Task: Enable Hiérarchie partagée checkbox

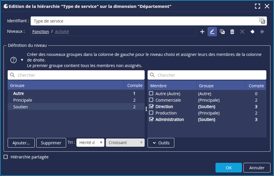Action: click(6, 157)
